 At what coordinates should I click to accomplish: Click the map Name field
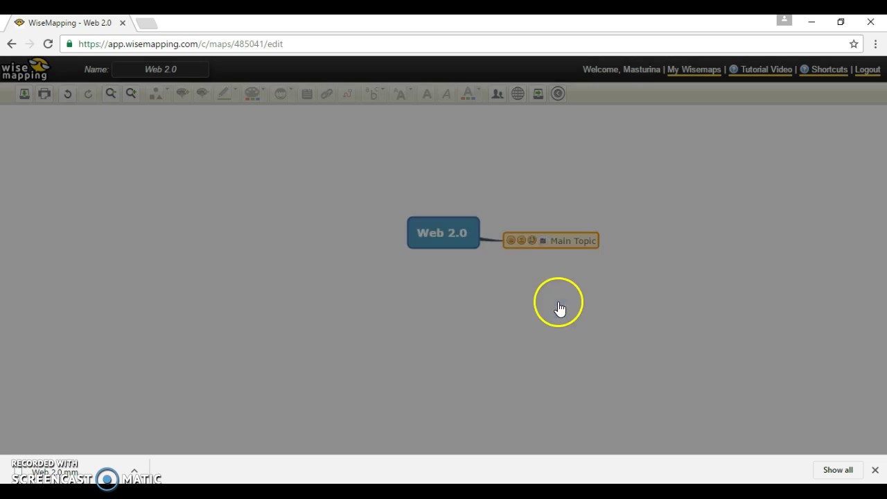pos(160,69)
